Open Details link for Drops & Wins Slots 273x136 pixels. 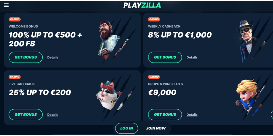pyautogui.click(x=192, y=115)
